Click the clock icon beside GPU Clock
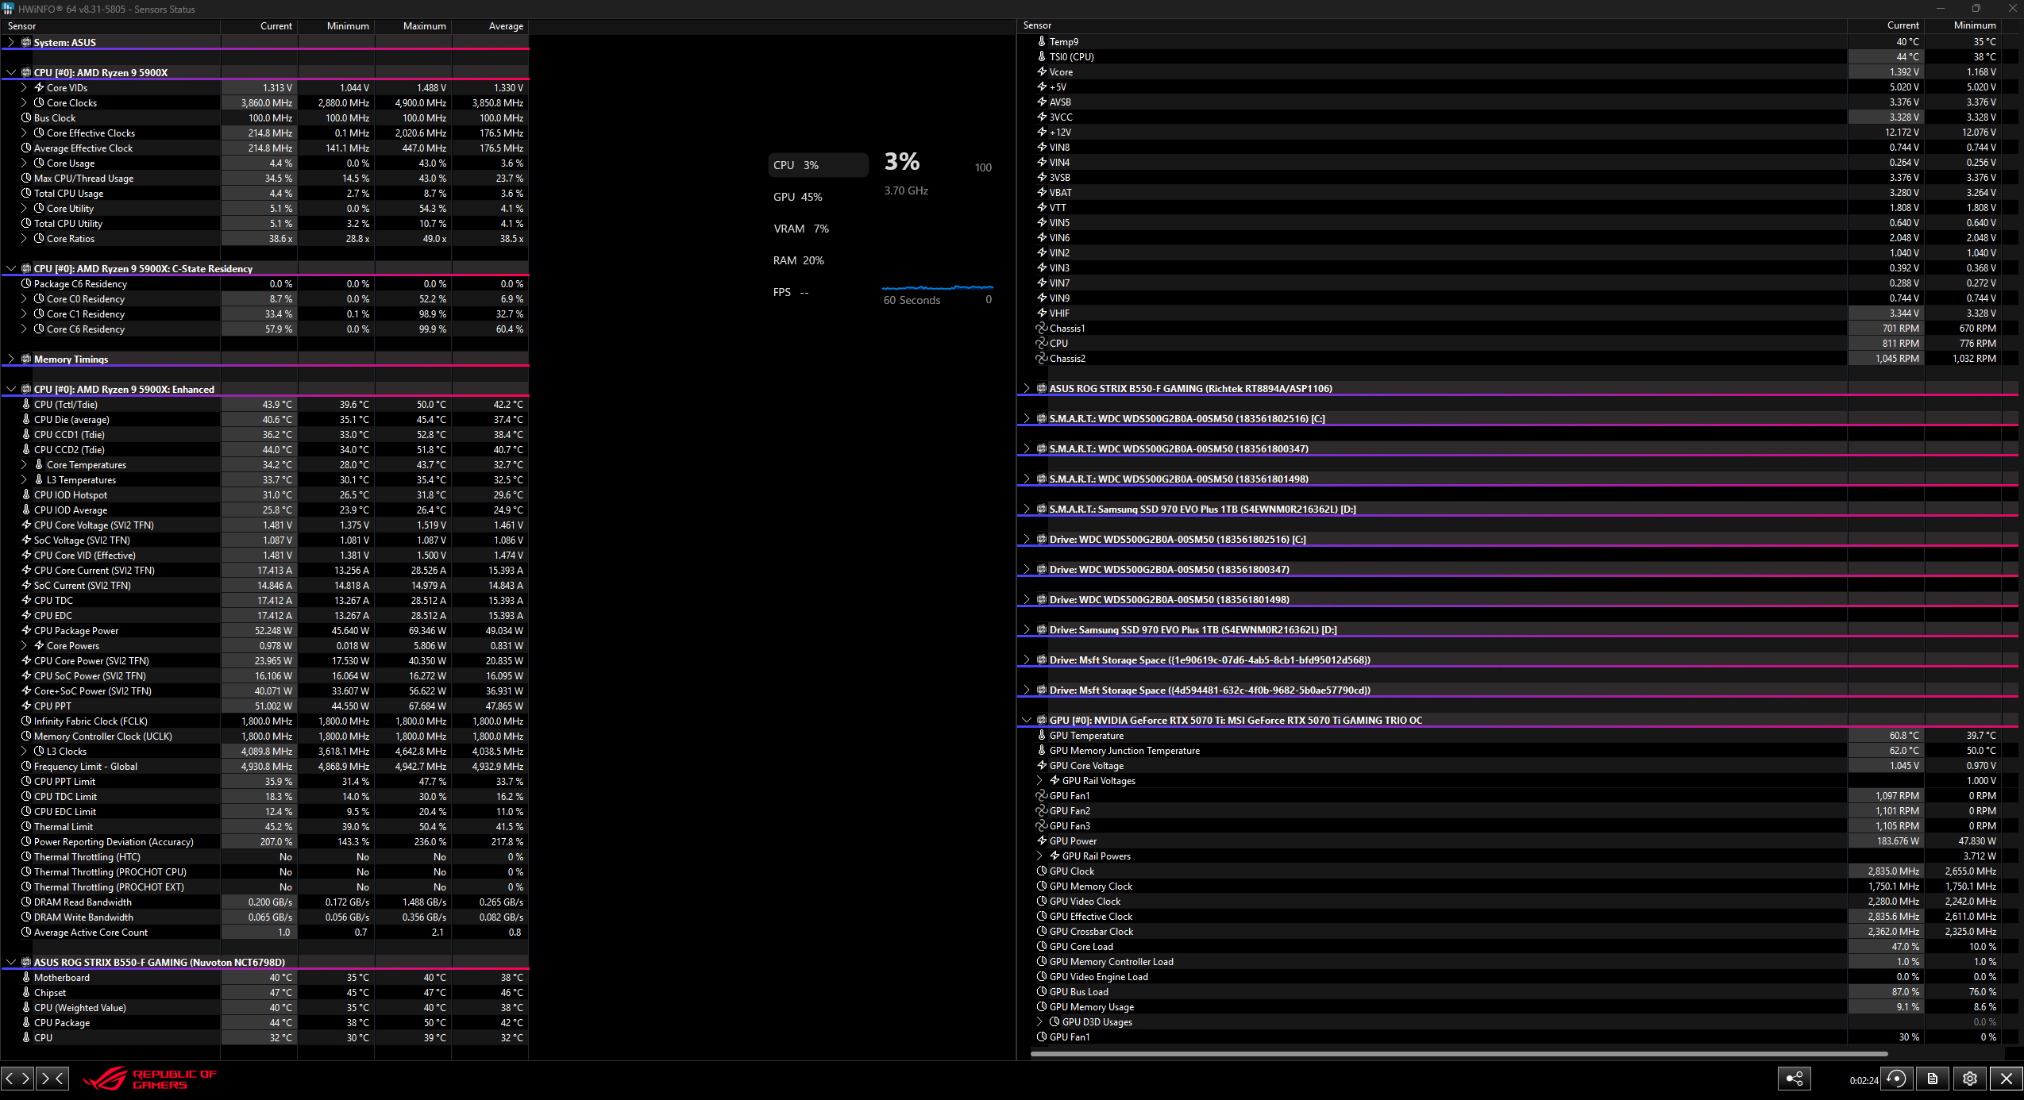The width and height of the screenshot is (2024, 1100). (1042, 871)
